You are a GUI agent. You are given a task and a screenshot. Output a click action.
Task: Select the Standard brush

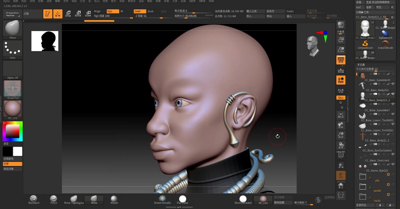[x=34, y=200]
